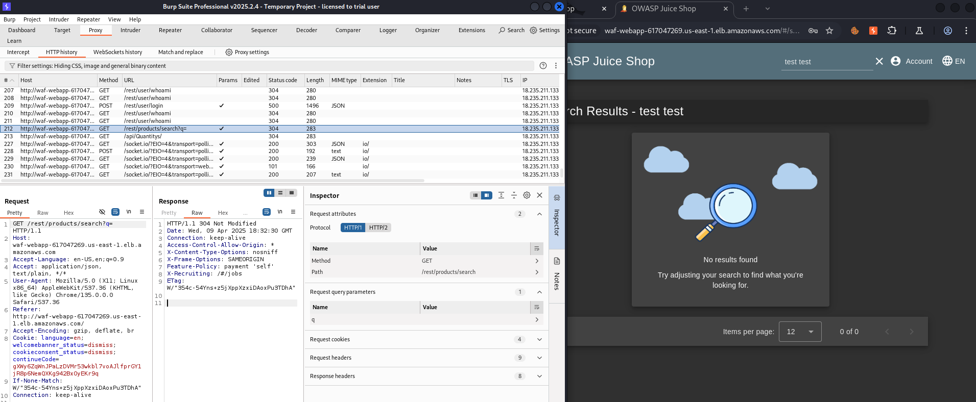Select HTTP/2 protocol in Inspector

coord(378,228)
